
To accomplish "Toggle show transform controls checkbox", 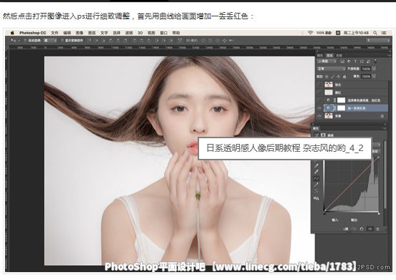I will tap(62, 41).
